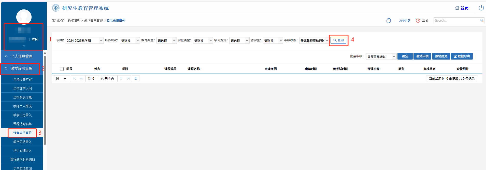
Task: Click the 查询 search button
Action: 338,40
